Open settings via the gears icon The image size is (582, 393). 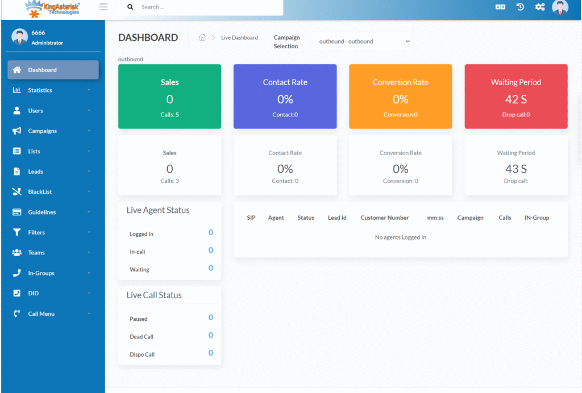click(x=540, y=7)
